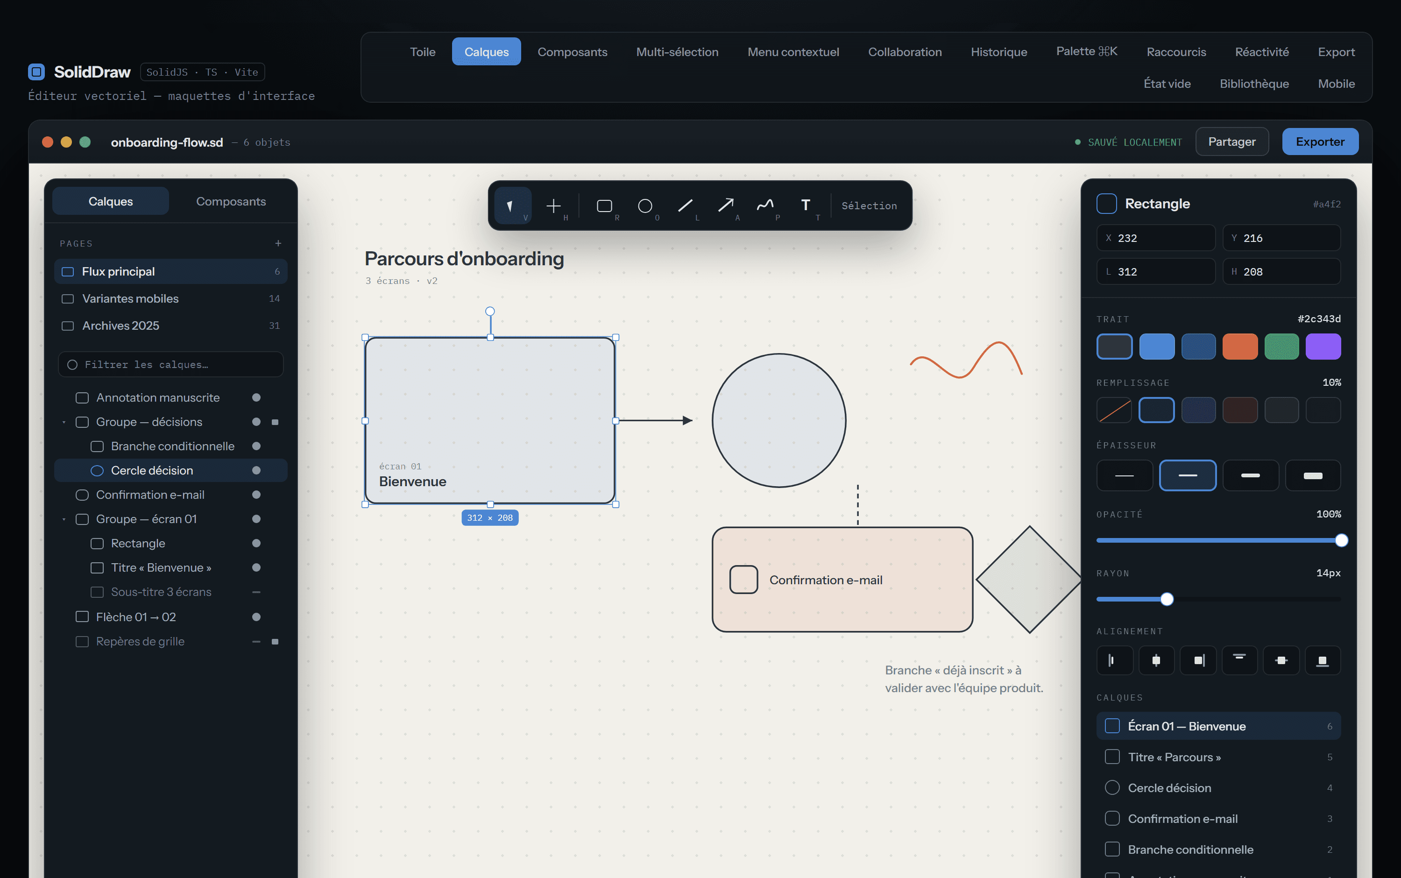Toggle visibility of Titre « Bienvenue » layer
Image resolution: width=1401 pixels, height=878 pixels.
pos(256,568)
